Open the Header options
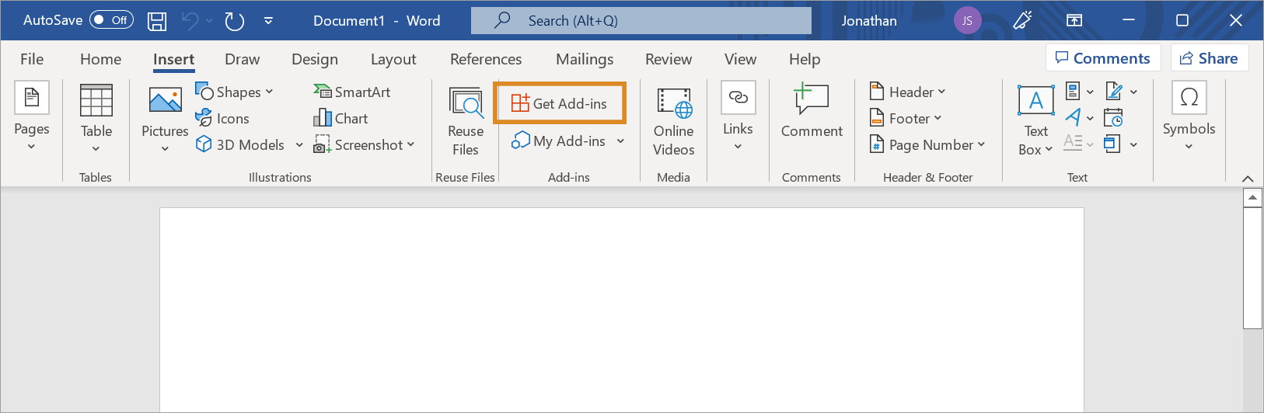The image size is (1264, 413). click(907, 92)
